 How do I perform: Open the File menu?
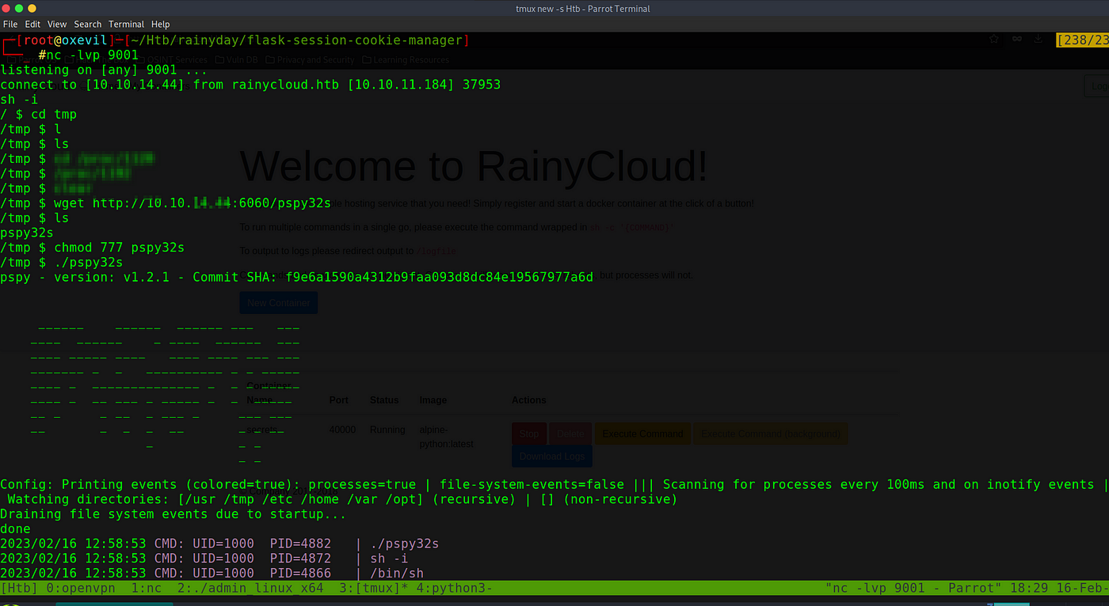[10, 25]
